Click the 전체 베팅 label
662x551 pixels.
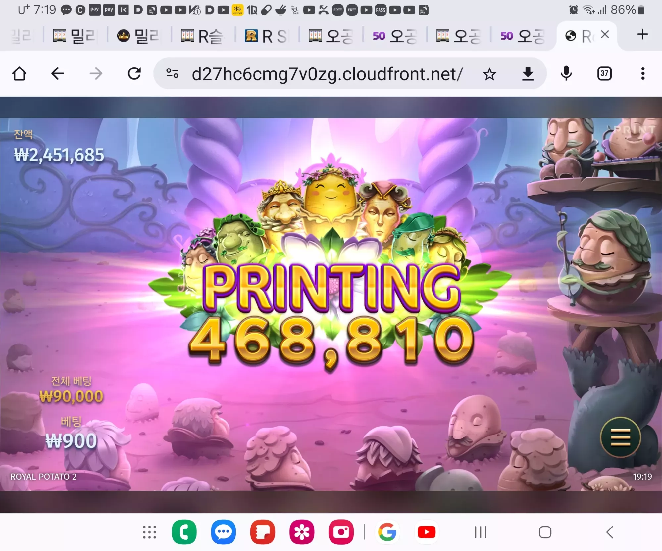coord(71,381)
